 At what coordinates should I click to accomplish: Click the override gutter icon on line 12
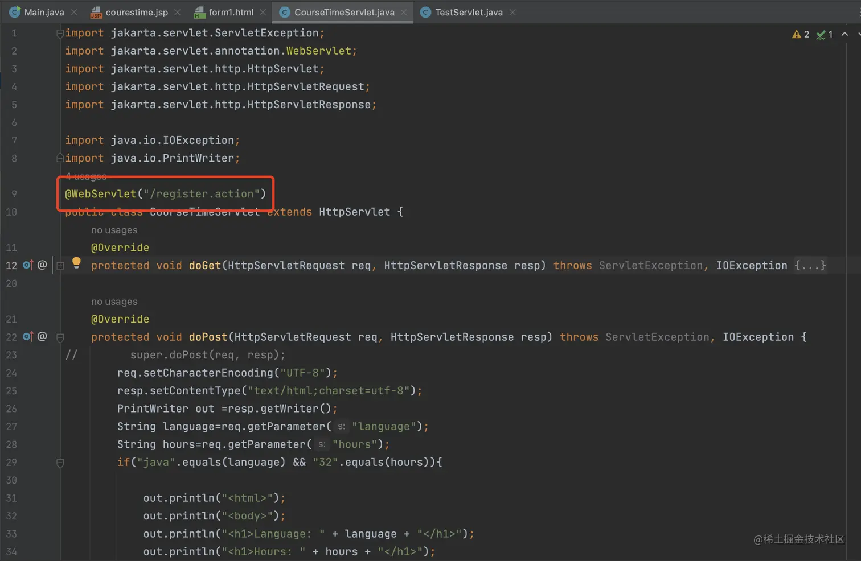(x=28, y=265)
